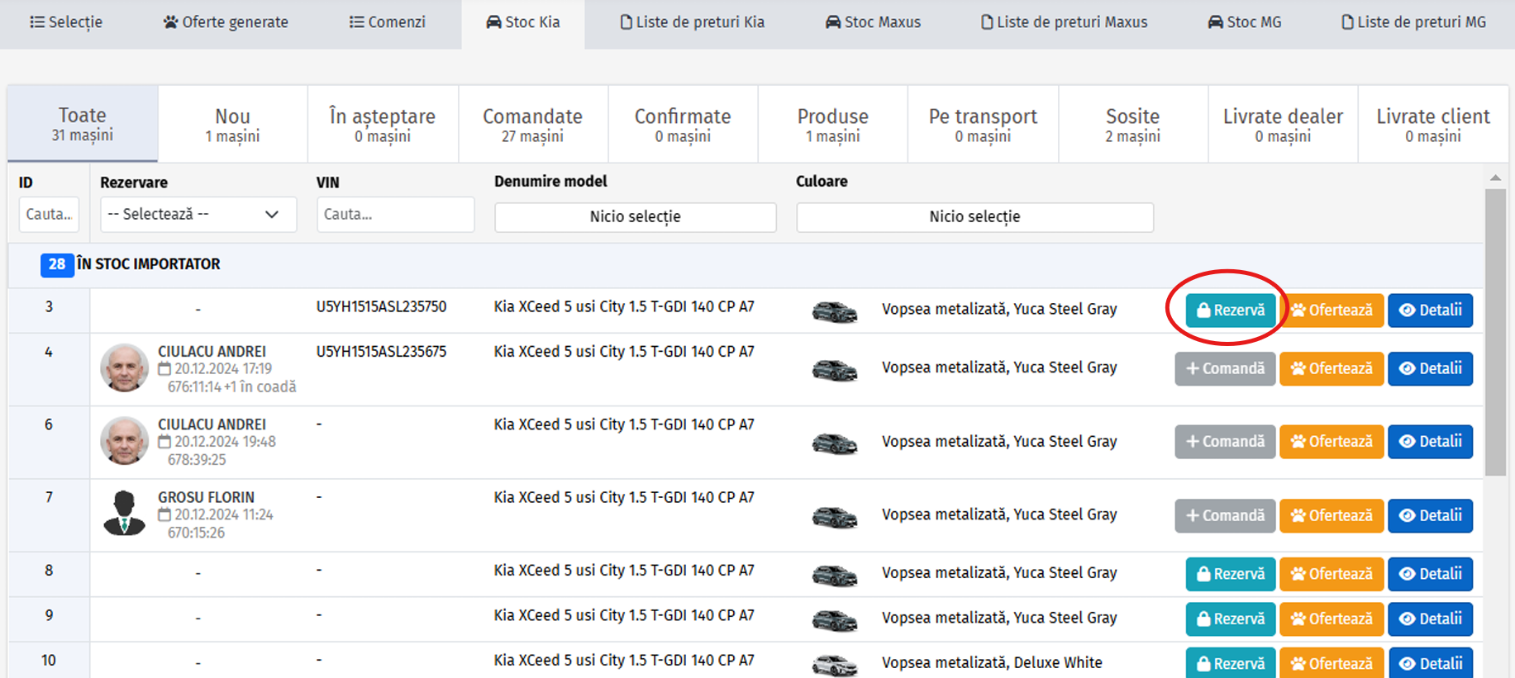Image resolution: width=1515 pixels, height=678 pixels.
Task: Reserve car with ID 8
Action: pos(1231,574)
